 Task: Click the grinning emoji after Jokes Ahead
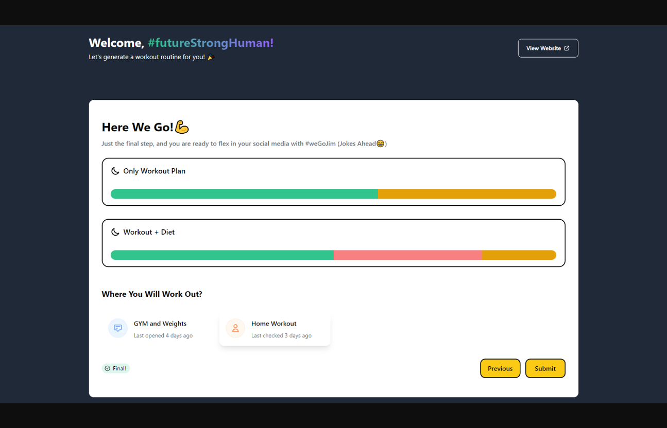pos(380,144)
